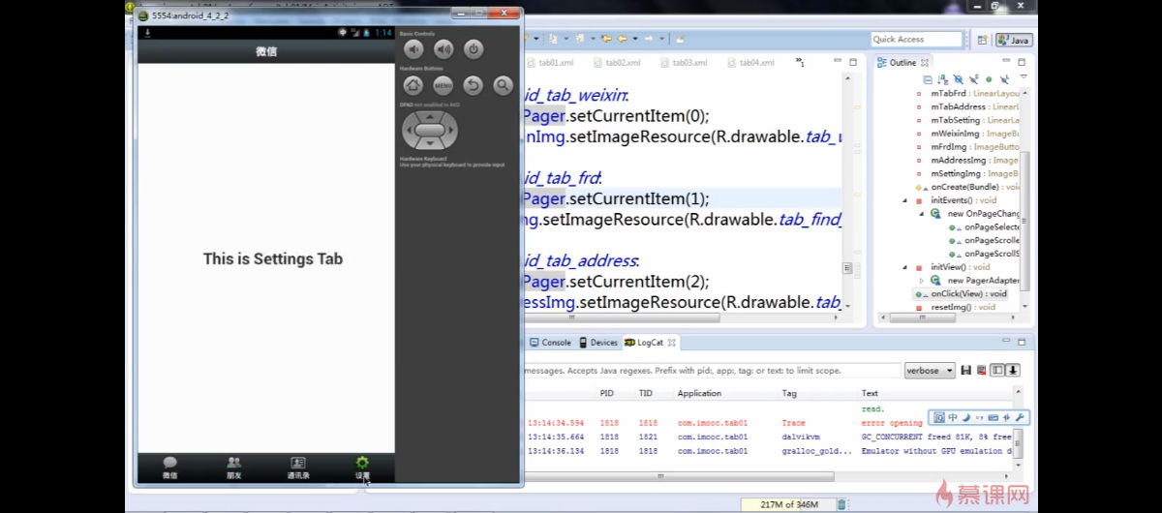Image resolution: width=1162 pixels, height=513 pixels.
Task: Toggle hide local types in Outline
Action: click(x=1005, y=79)
